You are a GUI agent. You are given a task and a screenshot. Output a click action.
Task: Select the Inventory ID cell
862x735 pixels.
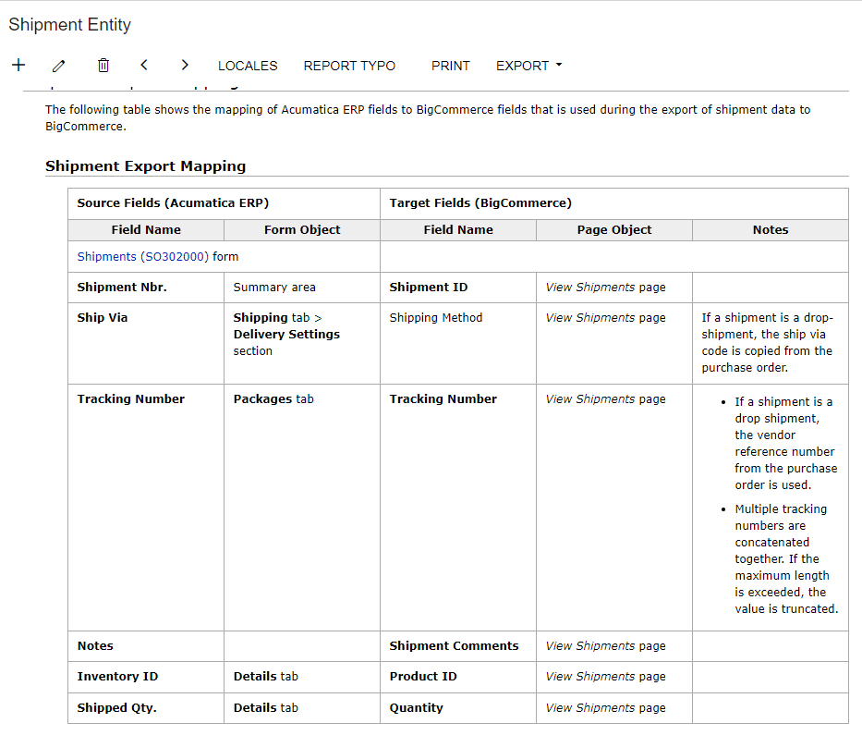[146, 677]
